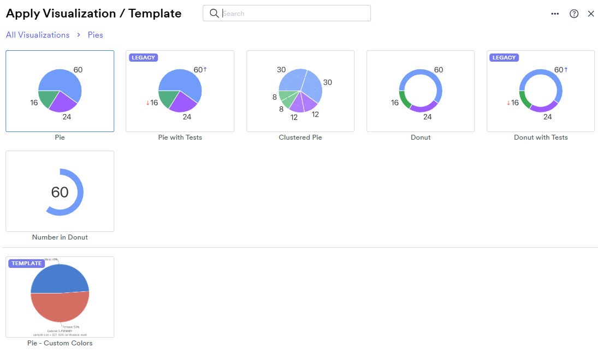Focus the Search input field

pyautogui.click(x=286, y=13)
